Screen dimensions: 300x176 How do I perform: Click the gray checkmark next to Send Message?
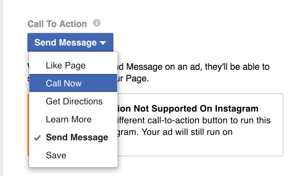click(x=37, y=138)
